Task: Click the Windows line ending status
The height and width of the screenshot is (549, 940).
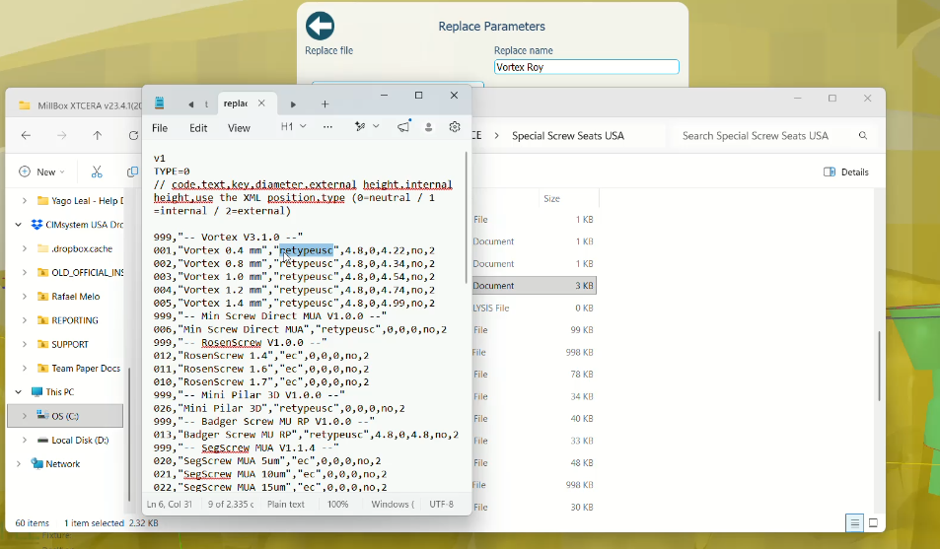Action: click(393, 504)
